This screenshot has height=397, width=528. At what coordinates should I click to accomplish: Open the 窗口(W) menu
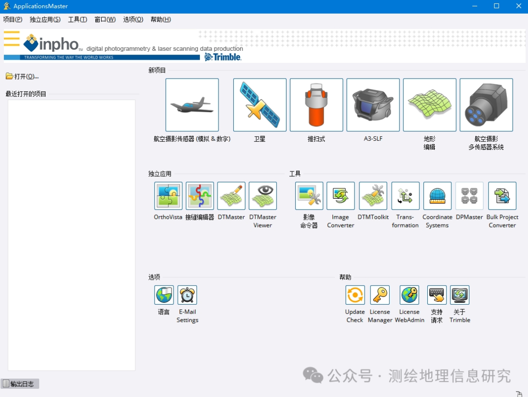click(105, 20)
